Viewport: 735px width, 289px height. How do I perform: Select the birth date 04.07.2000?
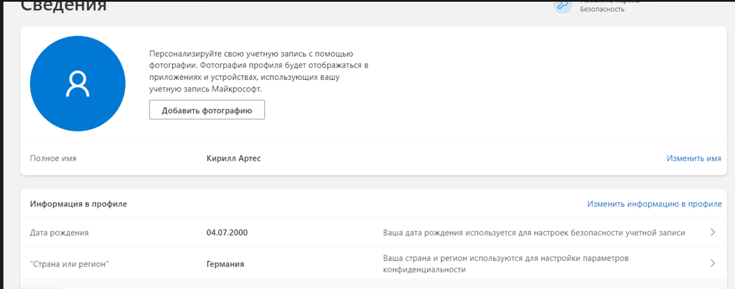tap(227, 233)
